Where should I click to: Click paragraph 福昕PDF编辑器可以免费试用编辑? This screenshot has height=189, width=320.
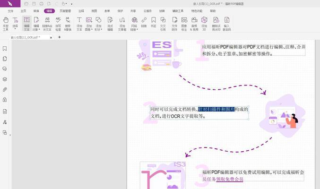click(x=253, y=176)
